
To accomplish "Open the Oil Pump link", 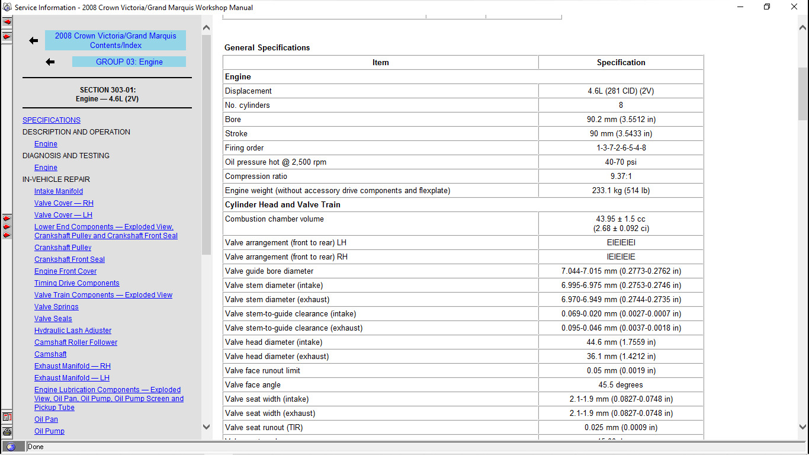I will [x=49, y=431].
